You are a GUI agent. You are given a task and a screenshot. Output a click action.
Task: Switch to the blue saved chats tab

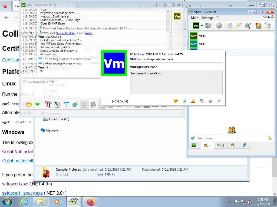(245, 145)
